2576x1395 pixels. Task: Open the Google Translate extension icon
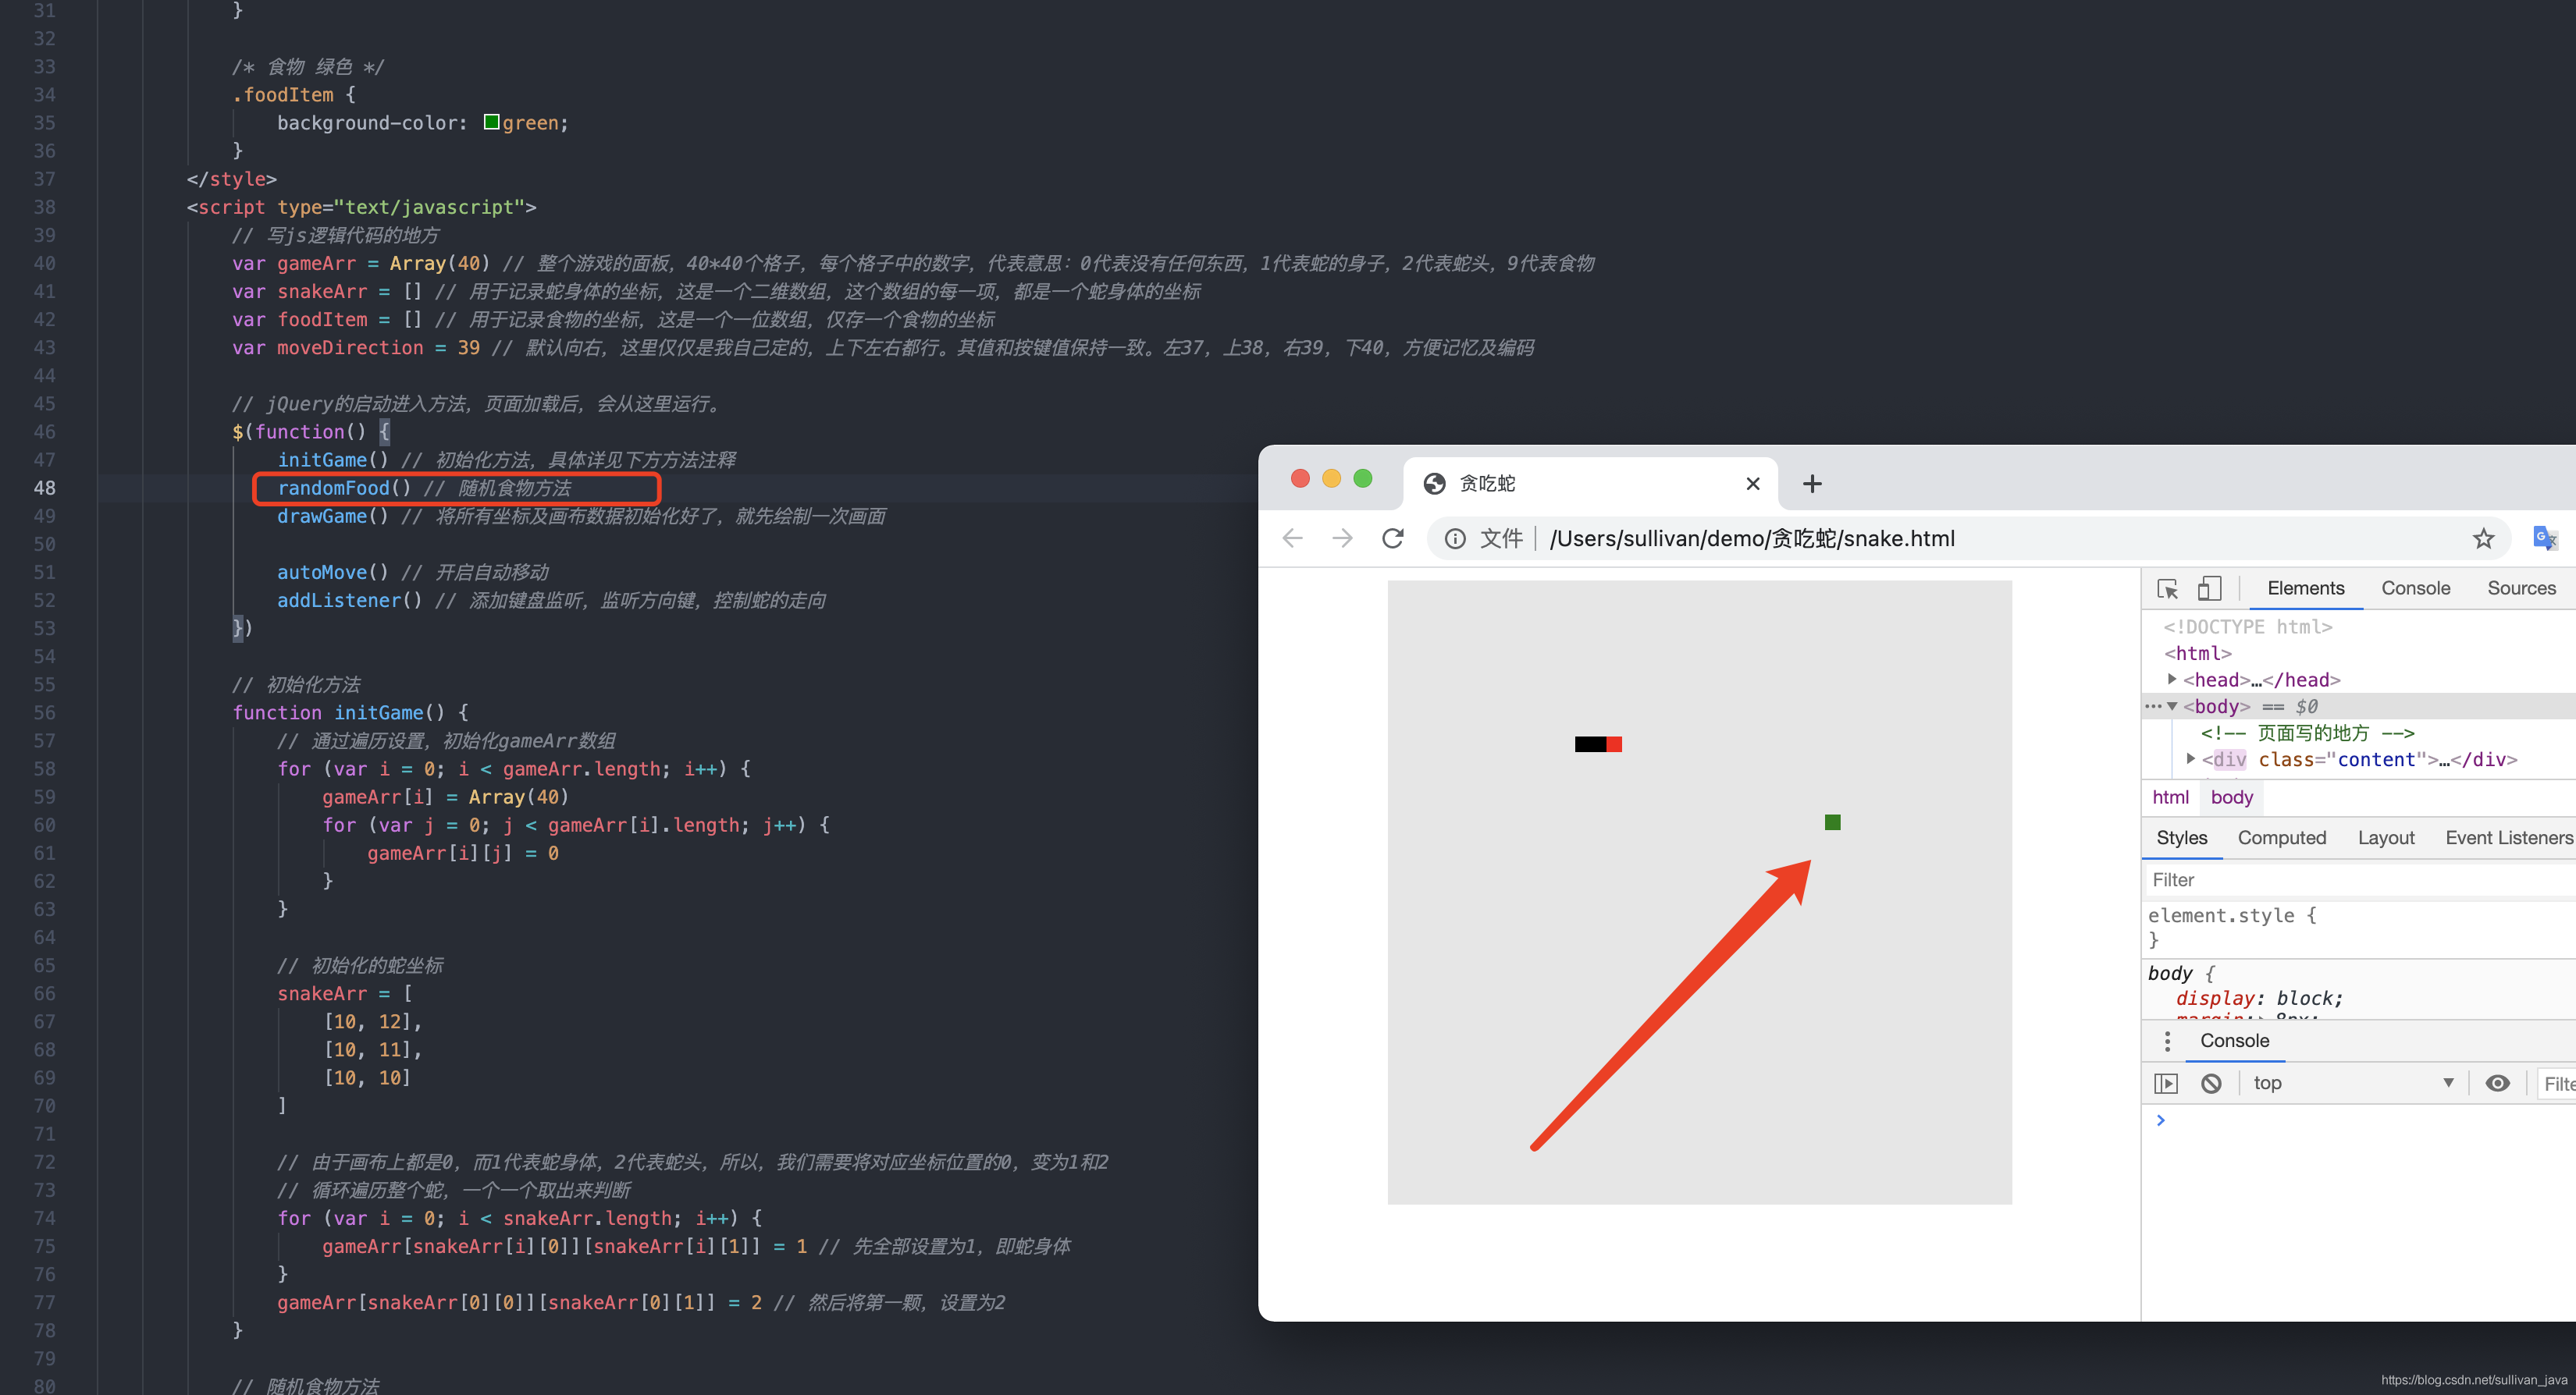tap(2545, 538)
